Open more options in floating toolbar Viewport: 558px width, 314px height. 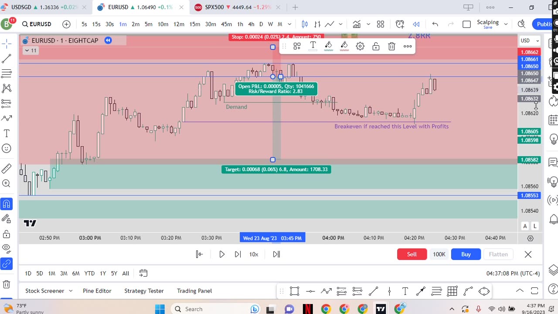point(408,46)
